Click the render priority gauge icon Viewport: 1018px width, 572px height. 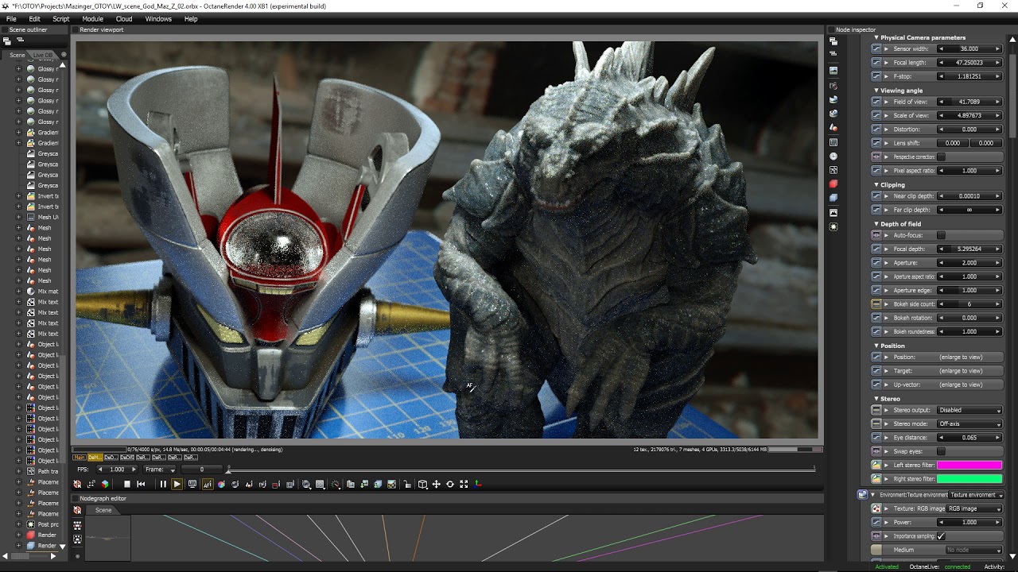(x=336, y=484)
